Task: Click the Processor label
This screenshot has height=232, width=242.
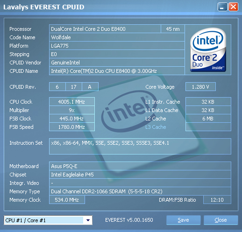Action: coord(21,29)
